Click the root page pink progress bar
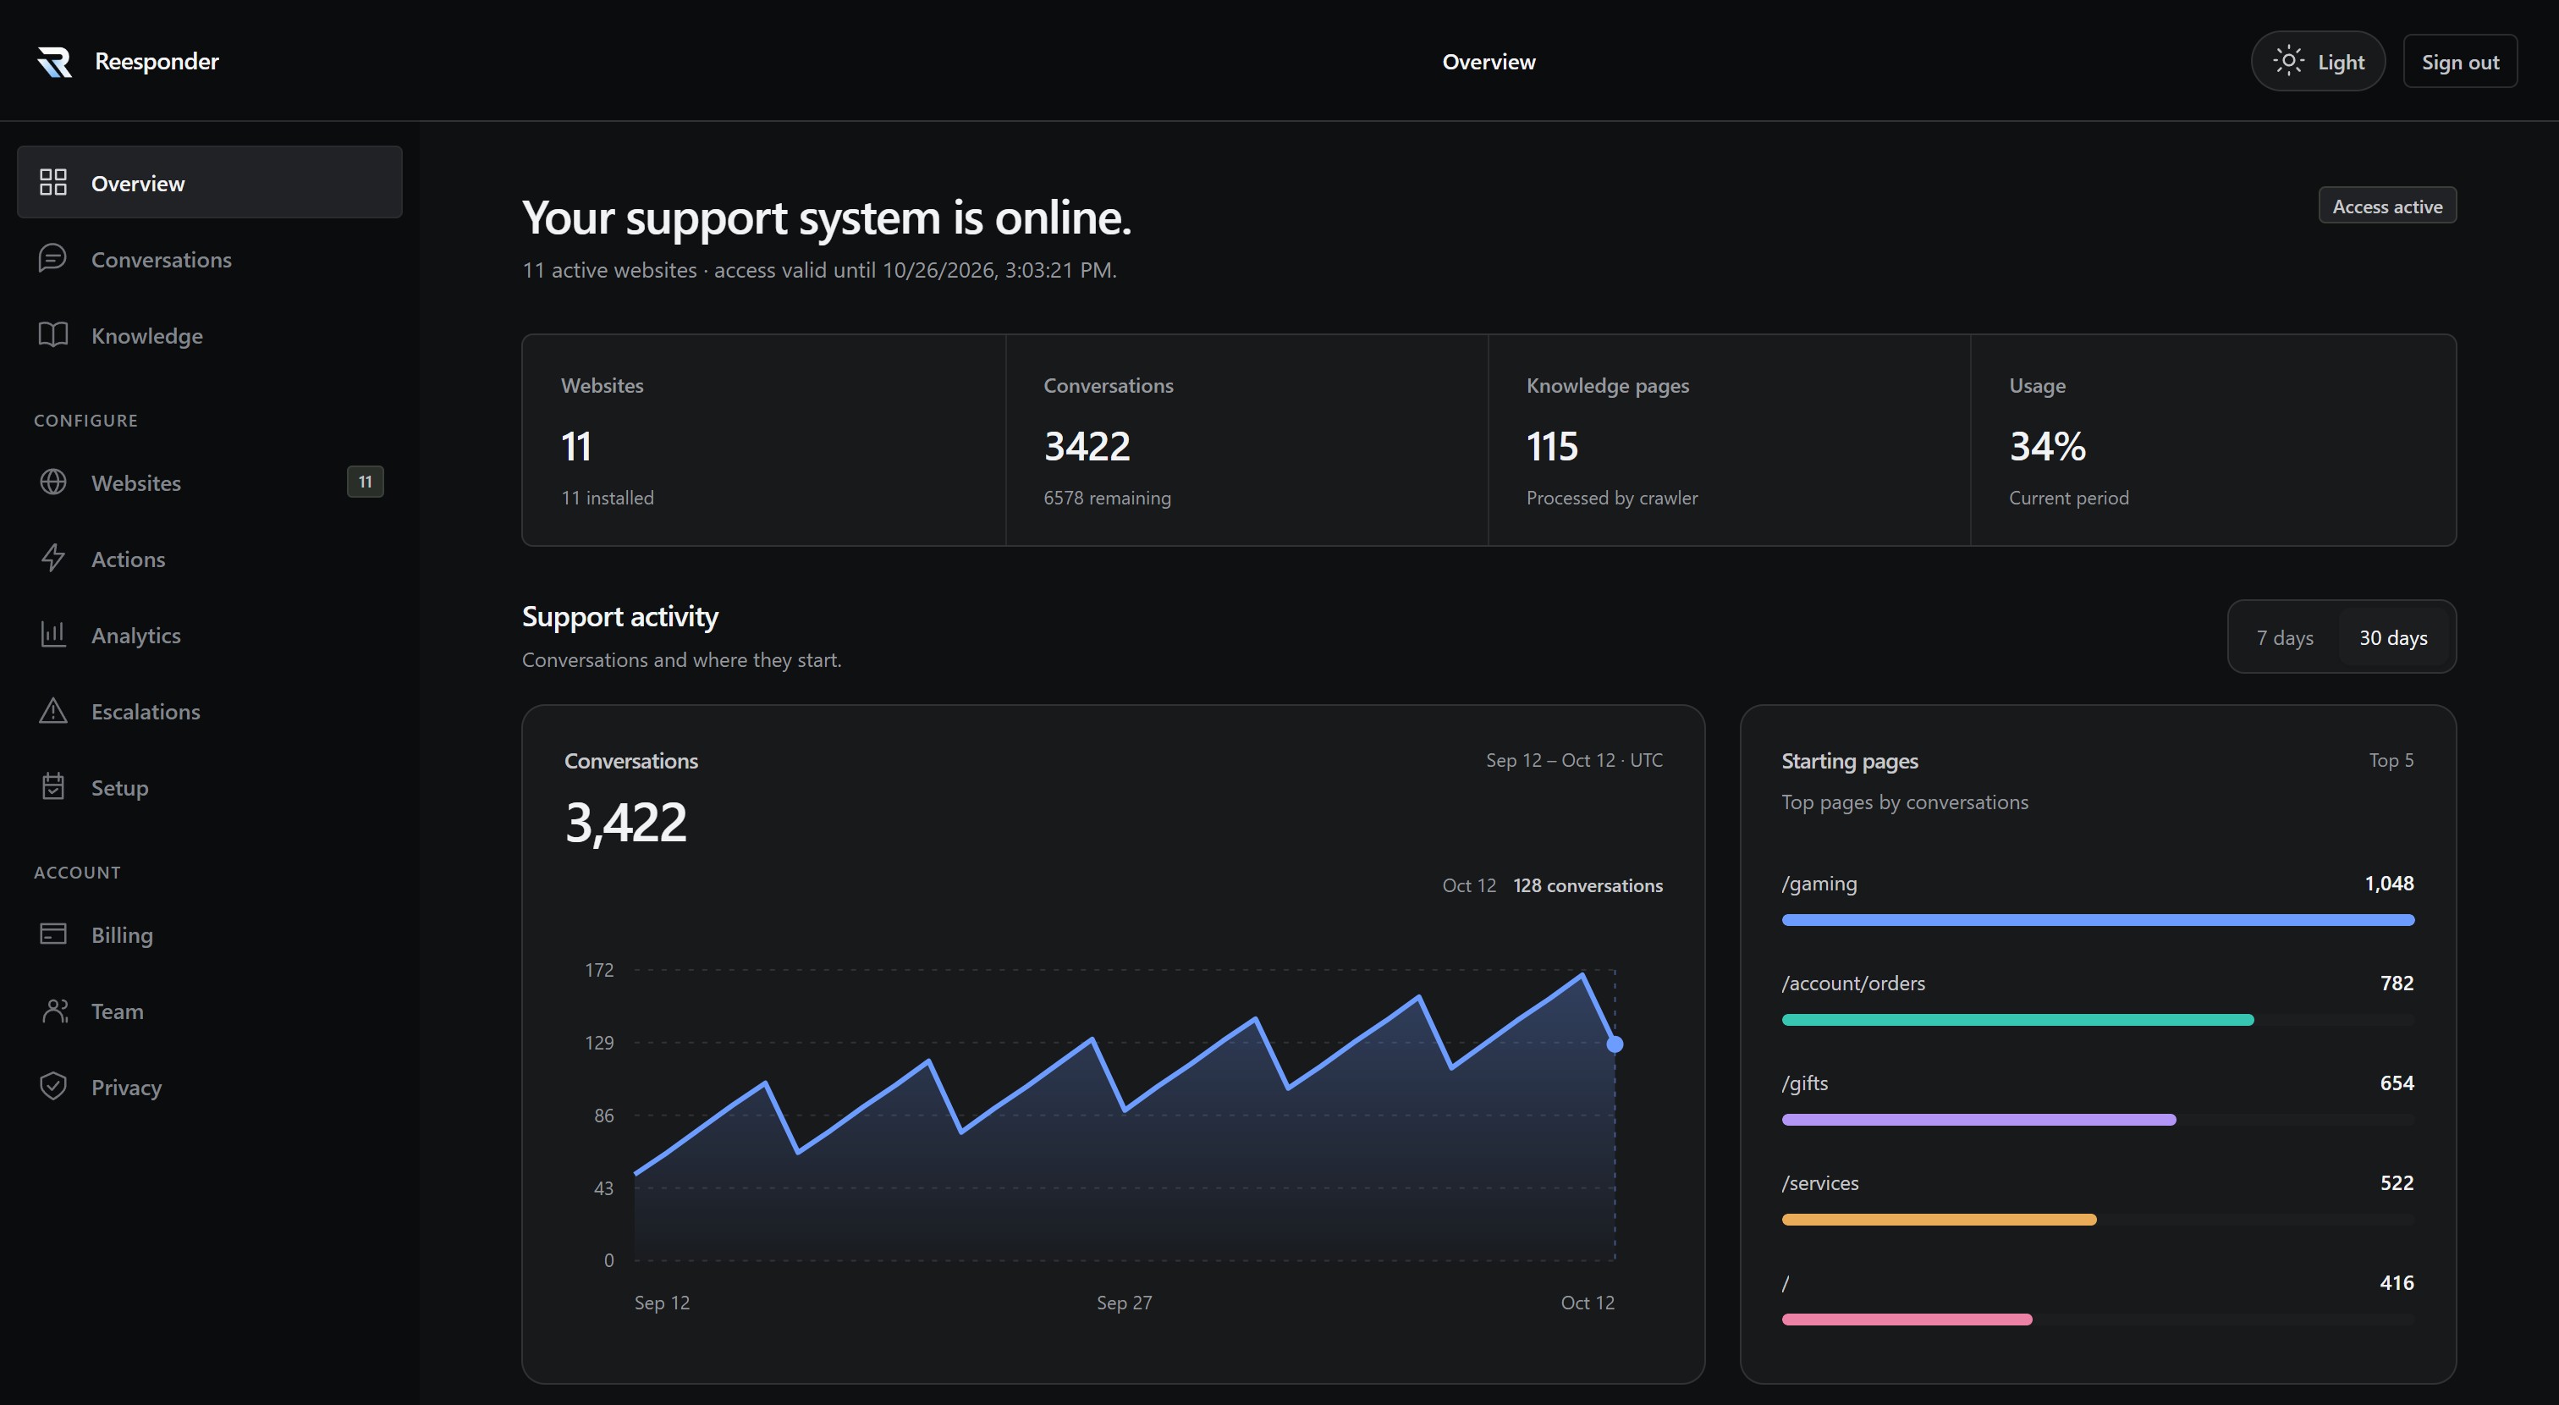2559x1405 pixels. [x=1907, y=1320]
